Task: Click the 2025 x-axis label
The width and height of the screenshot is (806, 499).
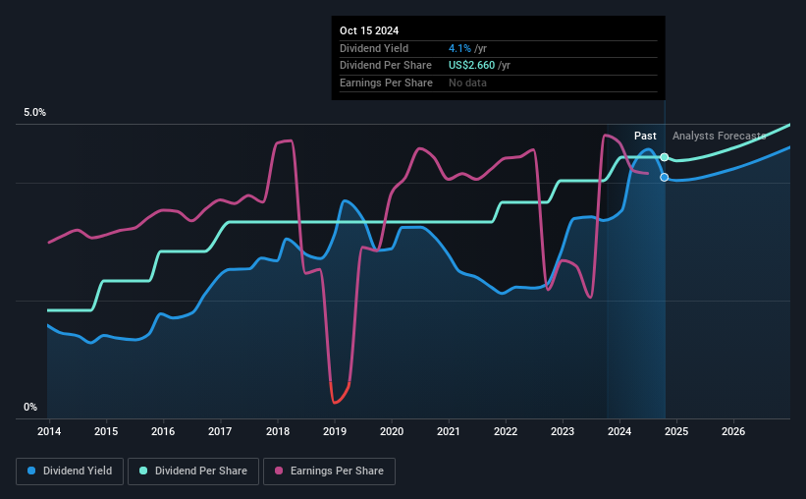Action: point(676,431)
